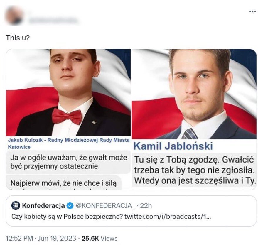Open the three-dot more options menu
Viewport: 263px width, 245px height.
252,12
